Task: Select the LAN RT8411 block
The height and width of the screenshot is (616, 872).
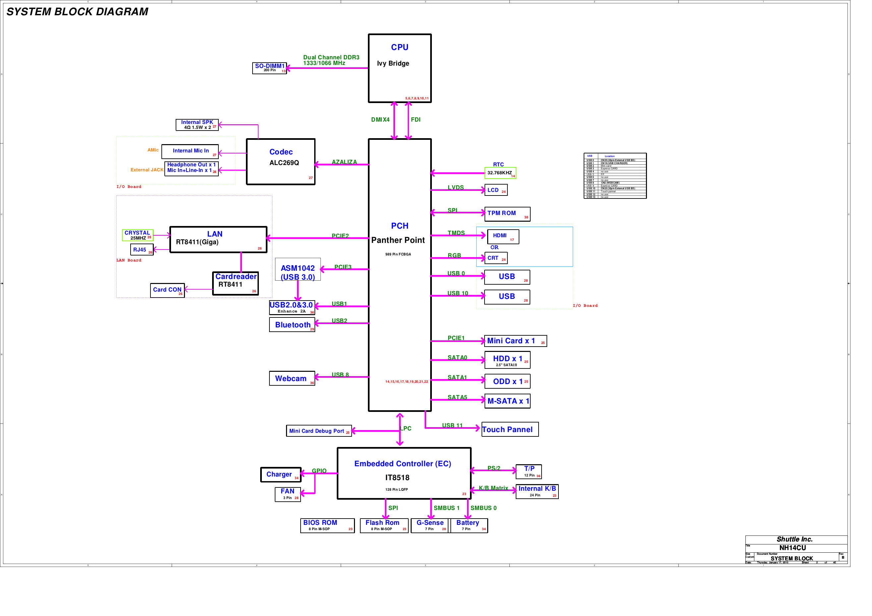Action: pos(218,240)
